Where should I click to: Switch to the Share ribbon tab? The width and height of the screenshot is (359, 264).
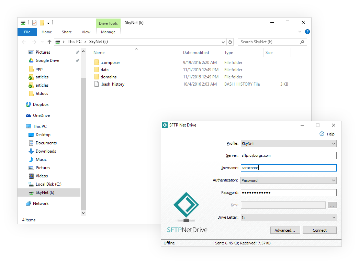tap(67, 32)
